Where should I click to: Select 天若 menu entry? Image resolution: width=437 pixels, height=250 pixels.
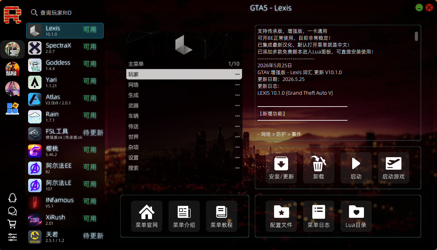pyautogui.click(x=65, y=237)
